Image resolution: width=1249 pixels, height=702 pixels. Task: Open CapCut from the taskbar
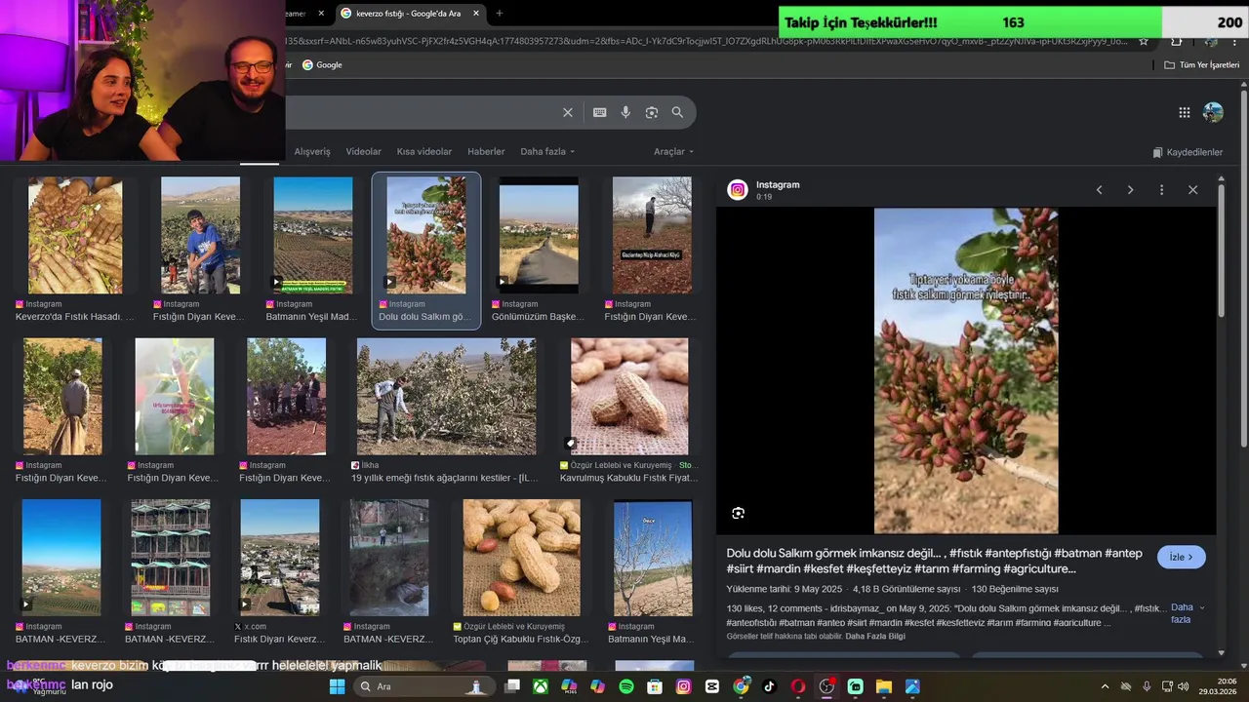coord(712,686)
